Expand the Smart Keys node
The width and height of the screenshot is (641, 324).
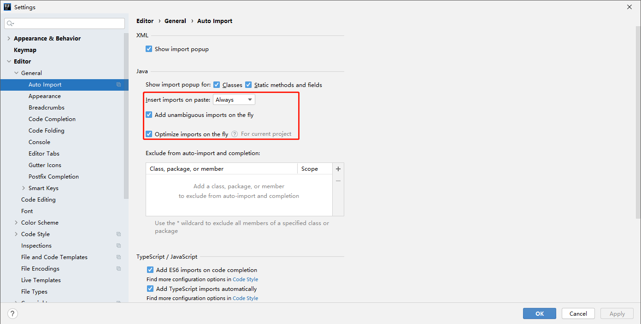coord(24,188)
